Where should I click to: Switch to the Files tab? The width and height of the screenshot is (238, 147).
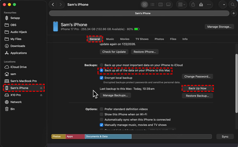click(x=173, y=39)
